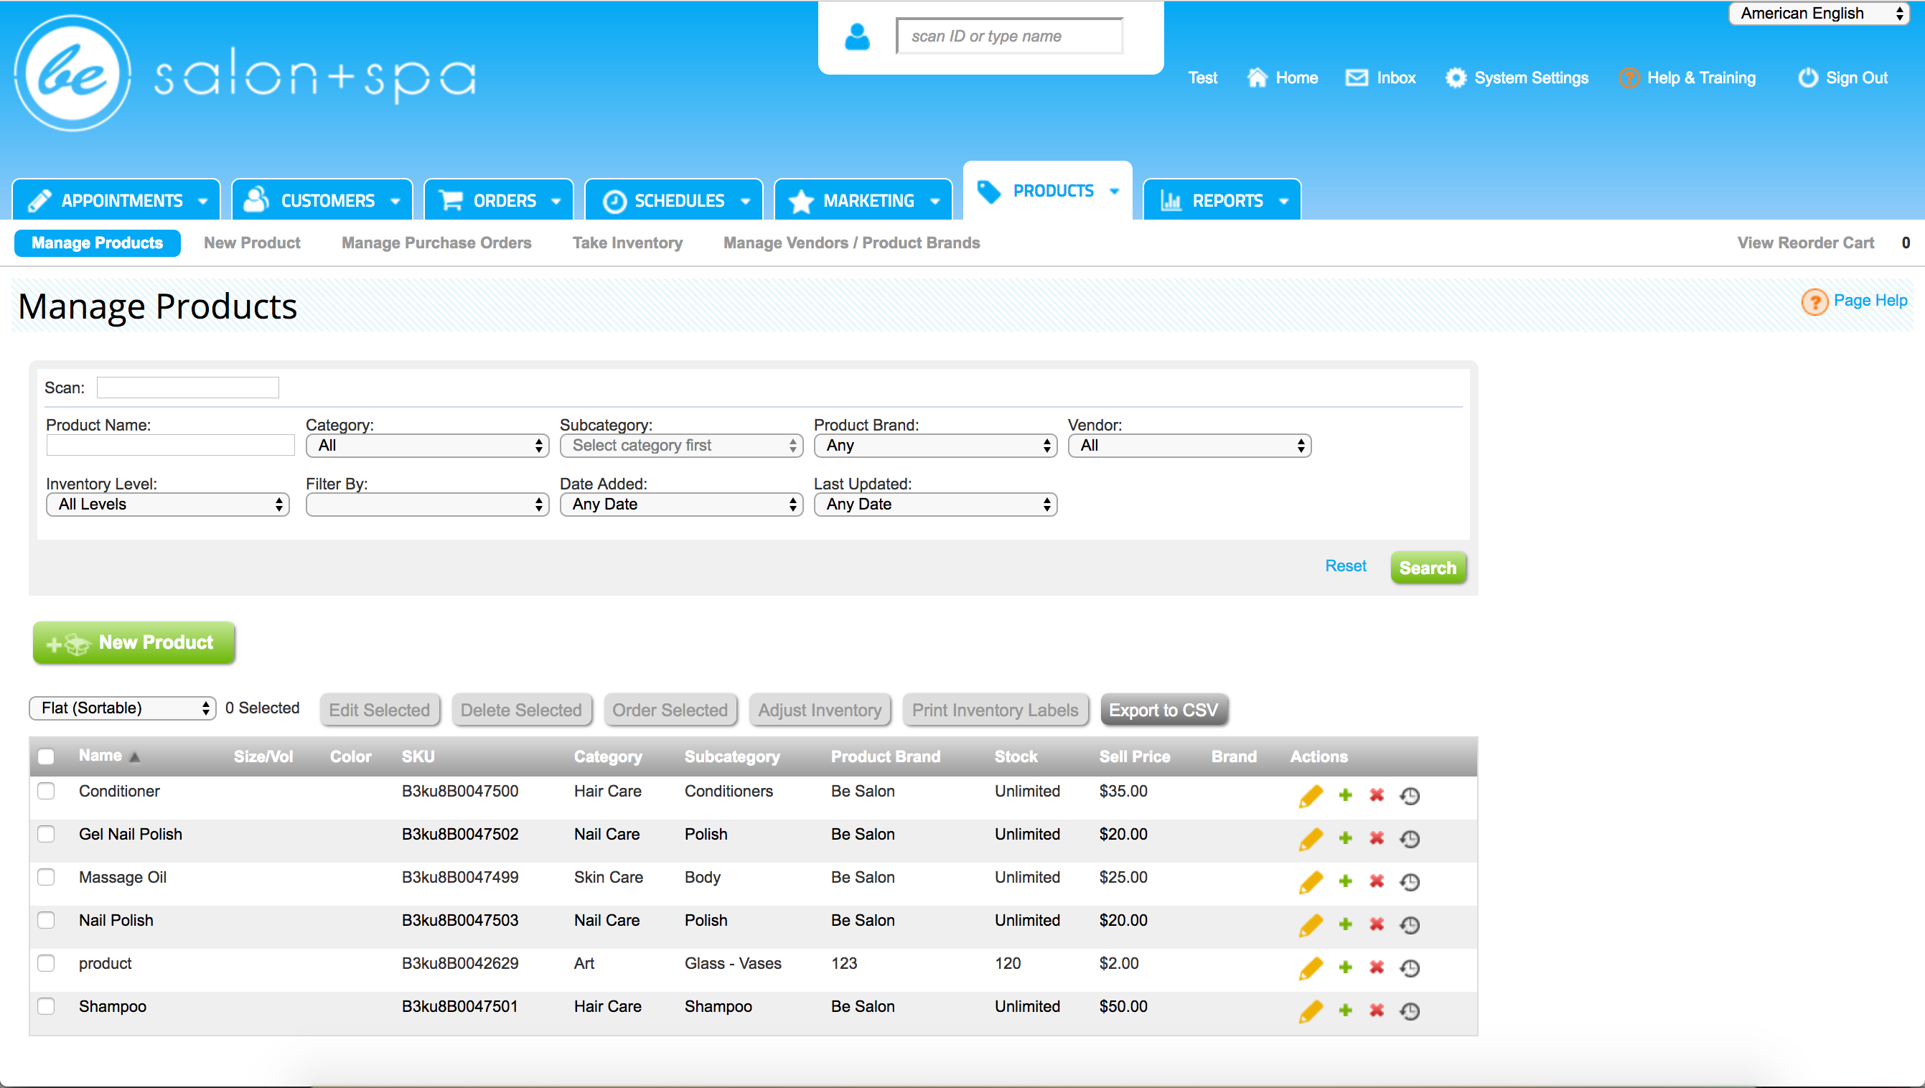Viewport: 1925px width, 1088px height.
Task: Check the Conditioner row checkbox
Action: click(x=47, y=791)
